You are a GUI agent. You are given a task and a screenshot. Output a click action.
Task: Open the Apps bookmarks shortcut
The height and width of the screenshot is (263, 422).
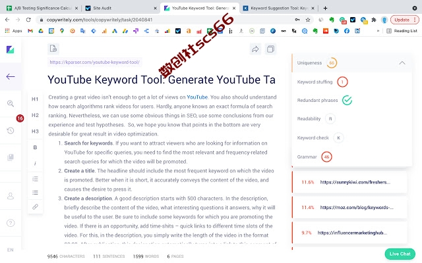pos(13,31)
